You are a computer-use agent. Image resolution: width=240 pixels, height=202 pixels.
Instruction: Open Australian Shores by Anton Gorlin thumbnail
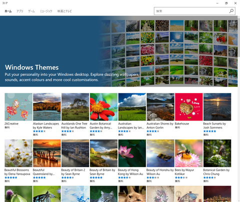click(160, 107)
